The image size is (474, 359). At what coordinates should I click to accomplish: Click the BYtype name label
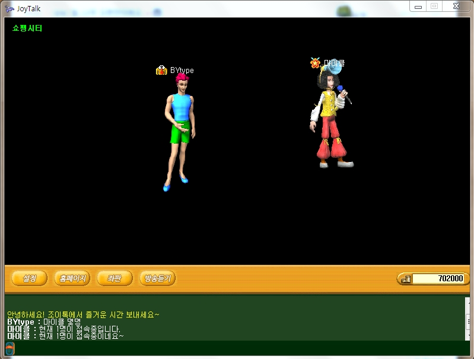pos(182,70)
